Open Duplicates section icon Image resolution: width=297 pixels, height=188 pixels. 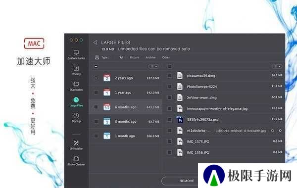pyautogui.click(x=76, y=86)
